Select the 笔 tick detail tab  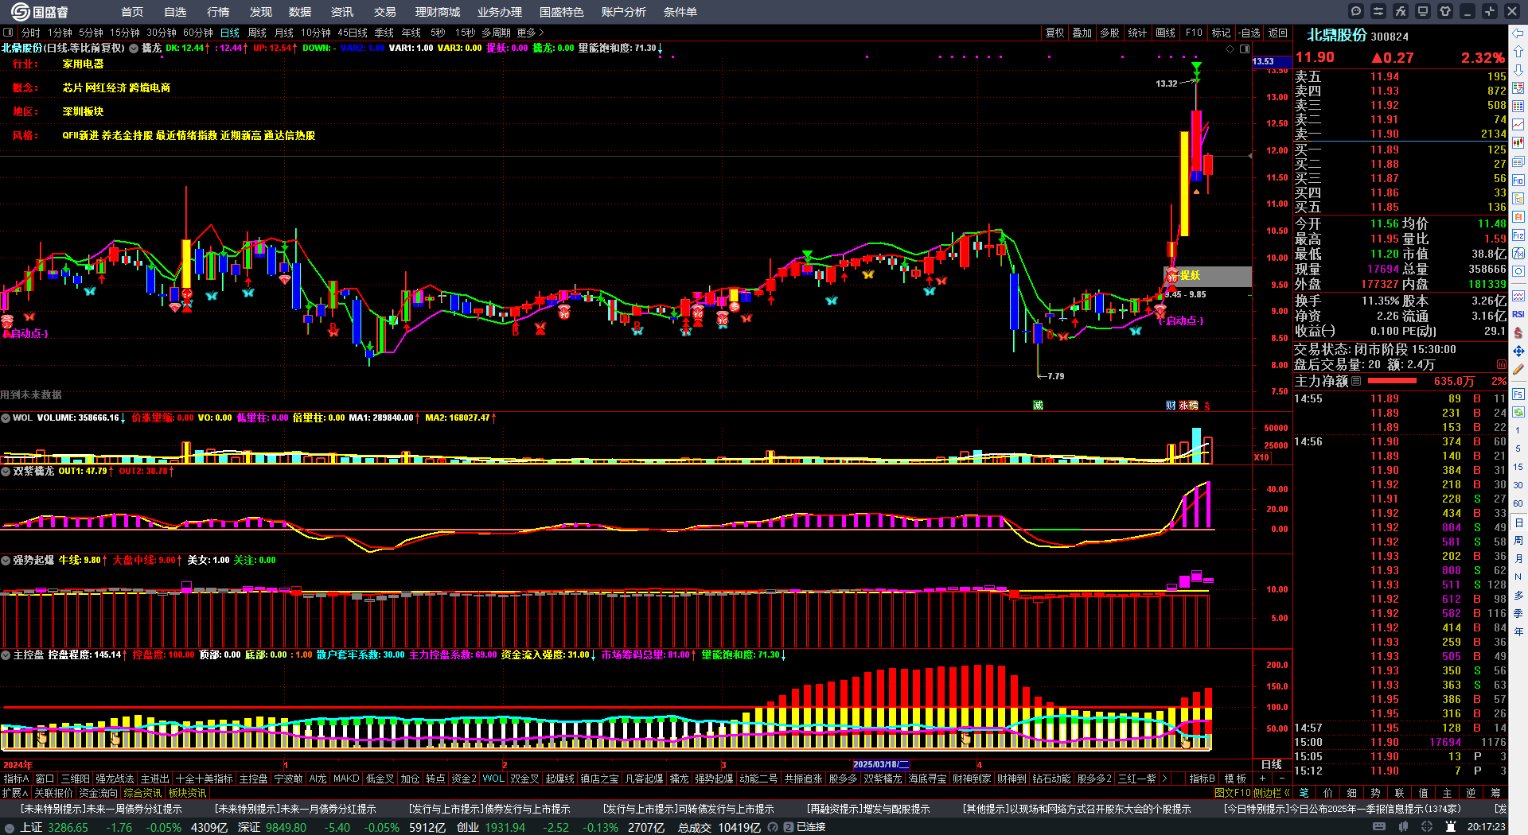pos(1304,793)
